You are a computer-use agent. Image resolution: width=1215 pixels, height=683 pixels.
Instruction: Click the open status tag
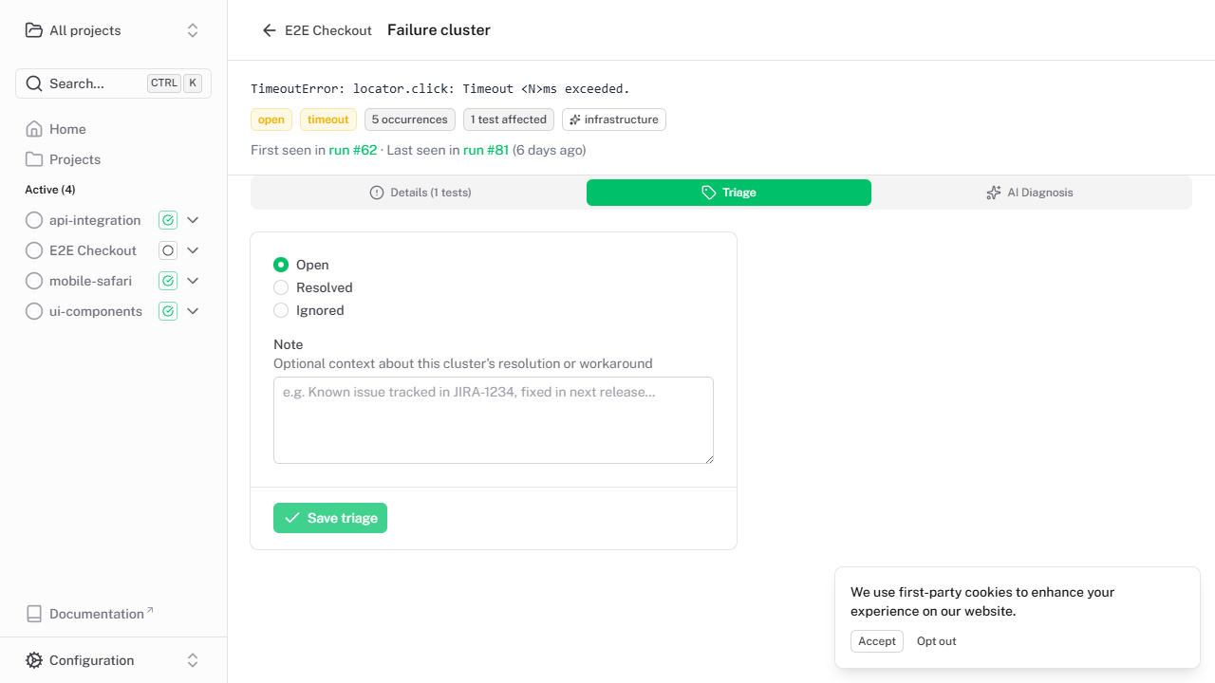(271, 120)
